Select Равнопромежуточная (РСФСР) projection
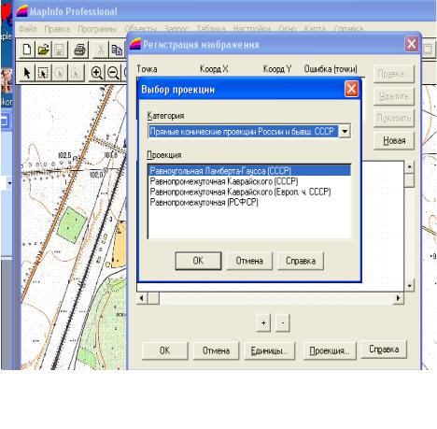The image size is (437, 429). (x=249, y=203)
